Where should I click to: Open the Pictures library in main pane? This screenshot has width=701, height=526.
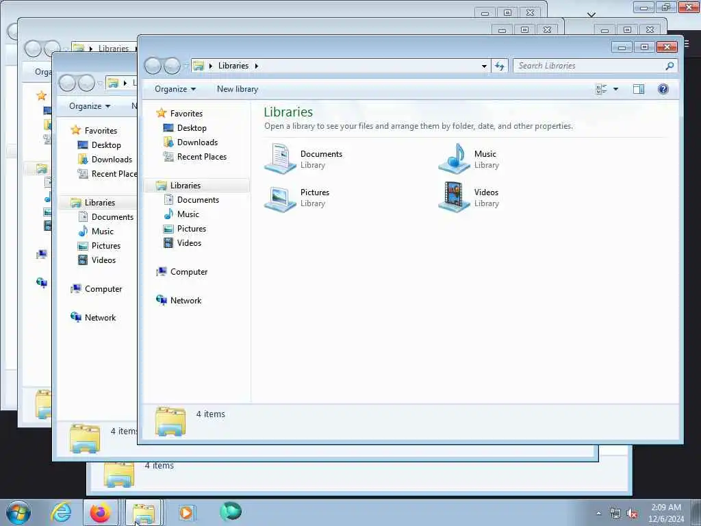click(297, 197)
